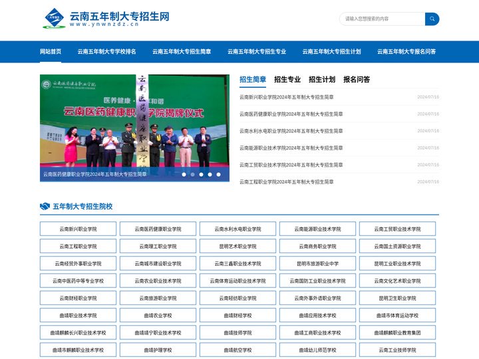The width and height of the screenshot is (479, 359).
Task: Click the 云南水利水电职业学院 school button
Action: 238,229
